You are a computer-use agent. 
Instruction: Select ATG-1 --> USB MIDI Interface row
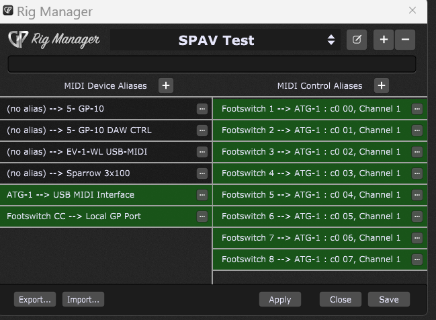click(x=105, y=195)
